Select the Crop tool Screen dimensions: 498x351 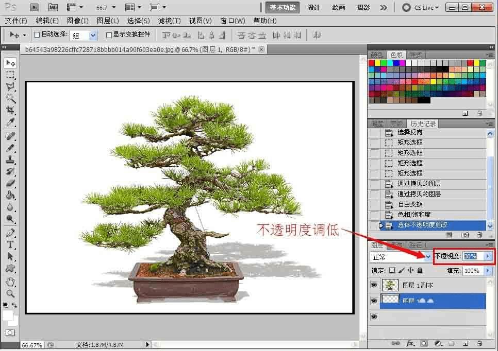[10, 110]
